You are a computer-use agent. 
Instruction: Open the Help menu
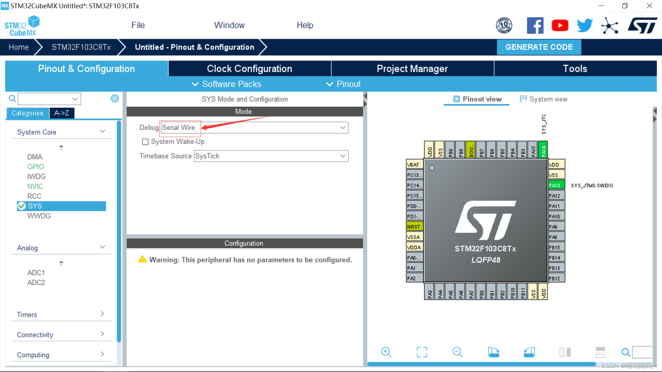click(x=305, y=25)
